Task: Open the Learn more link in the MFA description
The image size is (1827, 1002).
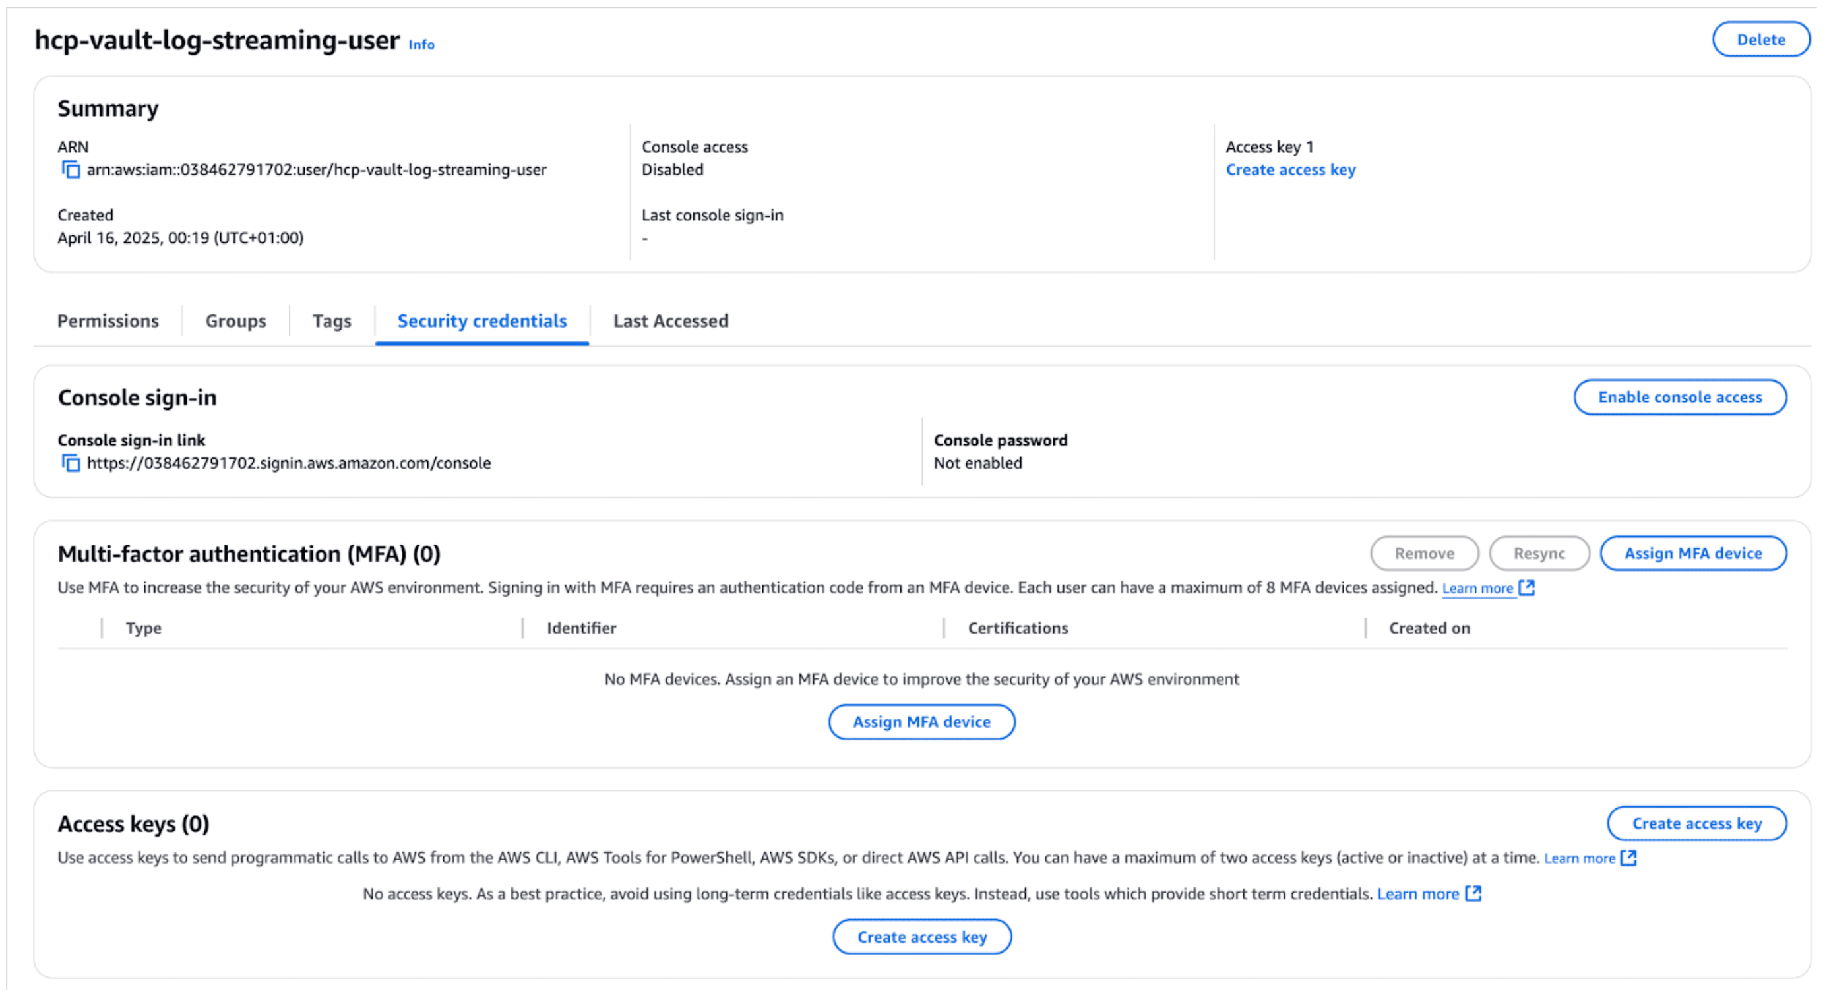Action: click(1477, 588)
